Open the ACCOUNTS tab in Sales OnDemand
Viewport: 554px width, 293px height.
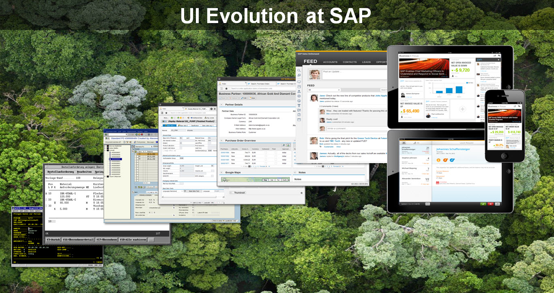(x=330, y=62)
